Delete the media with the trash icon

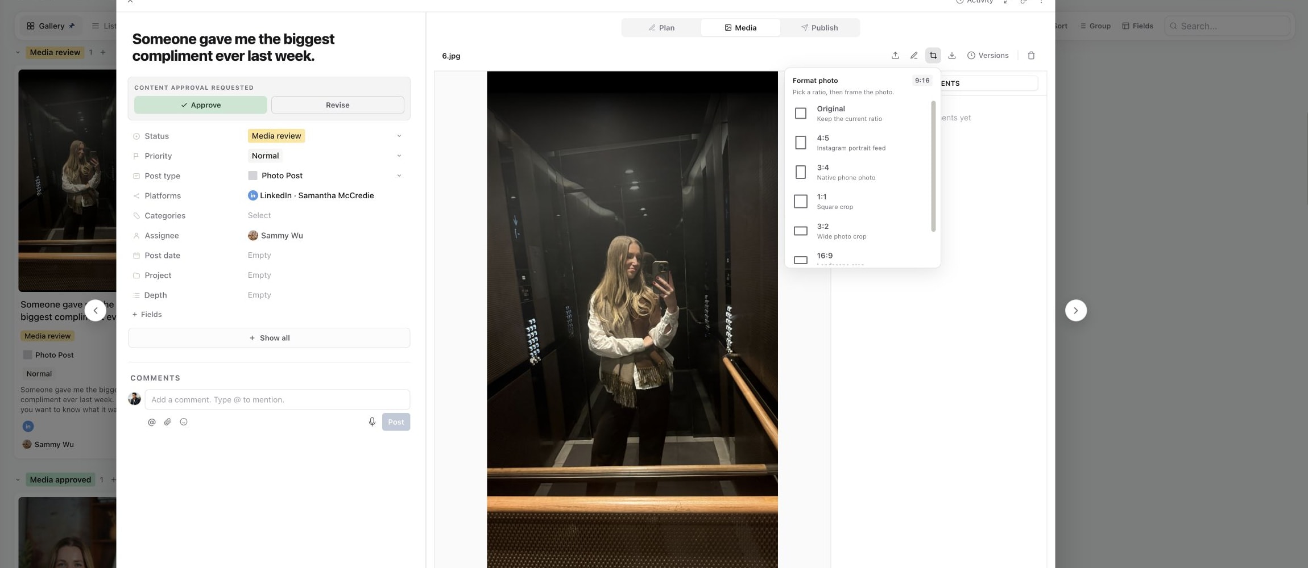click(1031, 56)
